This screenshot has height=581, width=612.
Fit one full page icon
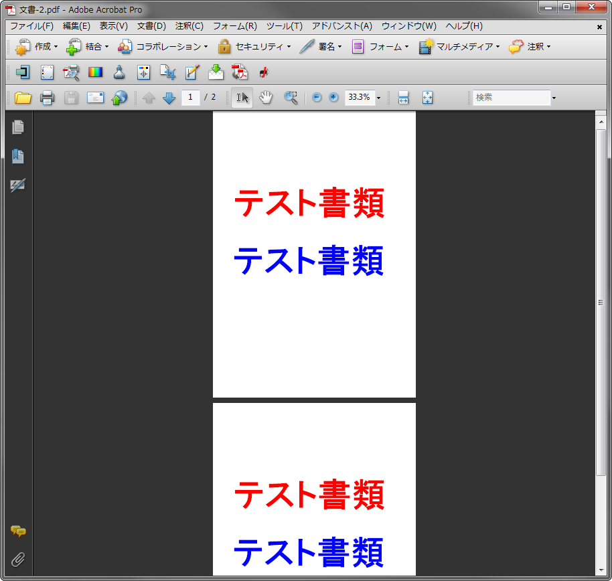pyautogui.click(x=427, y=98)
